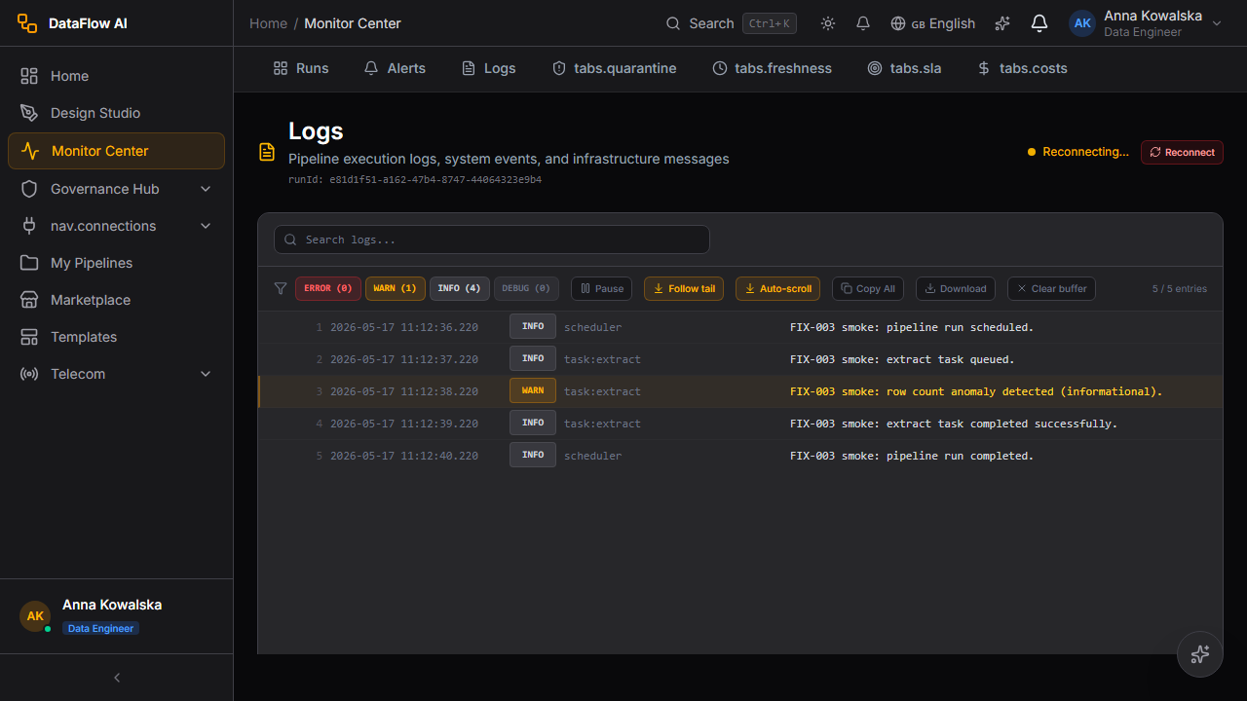
Task: Click the sparkles AI icon in header
Action: pyautogui.click(x=1002, y=23)
